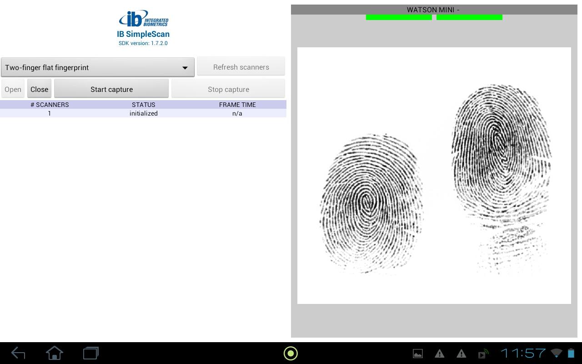Select the scanner count cell "1"
Viewport: 582px width, 364px height.
(50, 113)
